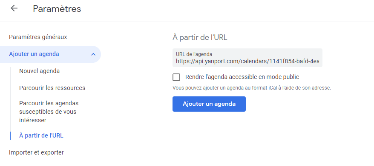Open Importer et exporter section
The height and width of the screenshot is (166, 374).
pos(36,152)
